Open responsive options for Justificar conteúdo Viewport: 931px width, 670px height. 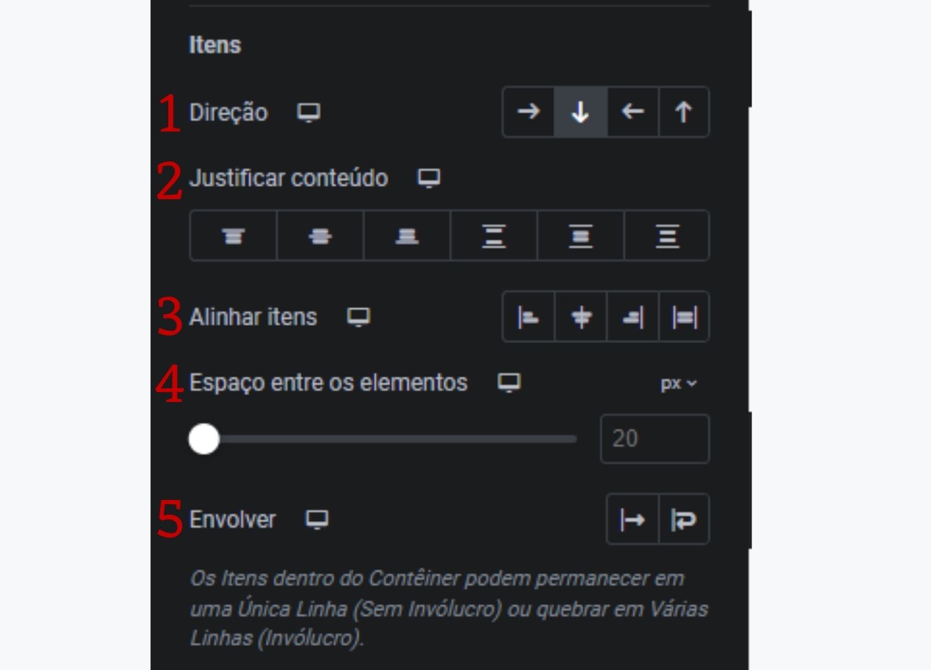[428, 178]
